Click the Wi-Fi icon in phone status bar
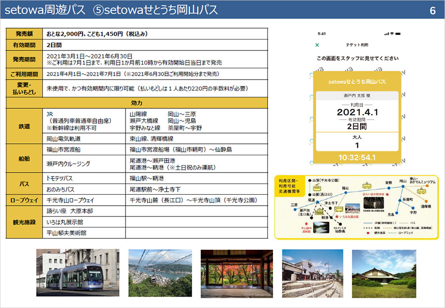The image size is (445, 308). point(392,34)
